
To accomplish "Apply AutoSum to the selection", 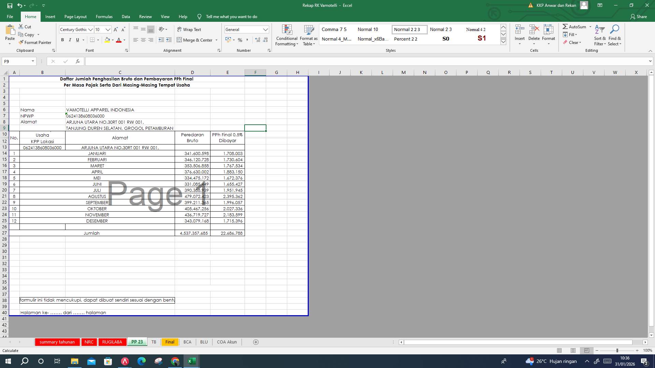I will 577,27.
